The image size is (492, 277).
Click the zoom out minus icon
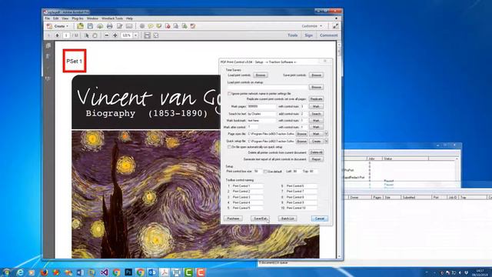click(107, 35)
